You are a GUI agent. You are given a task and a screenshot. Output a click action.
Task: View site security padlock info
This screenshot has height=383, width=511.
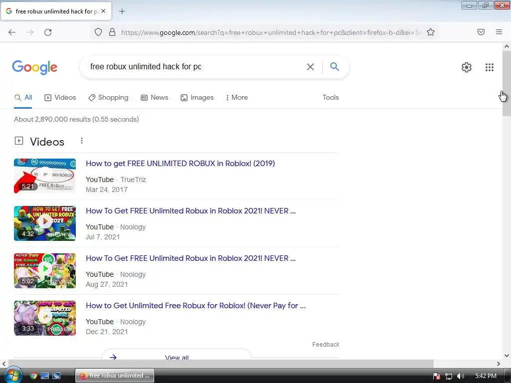pyautogui.click(x=112, y=32)
